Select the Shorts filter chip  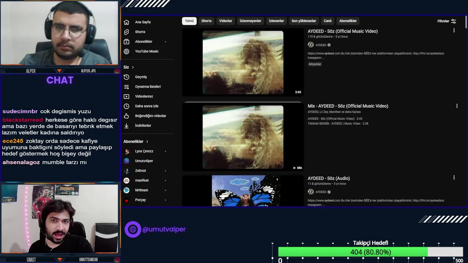207,21
